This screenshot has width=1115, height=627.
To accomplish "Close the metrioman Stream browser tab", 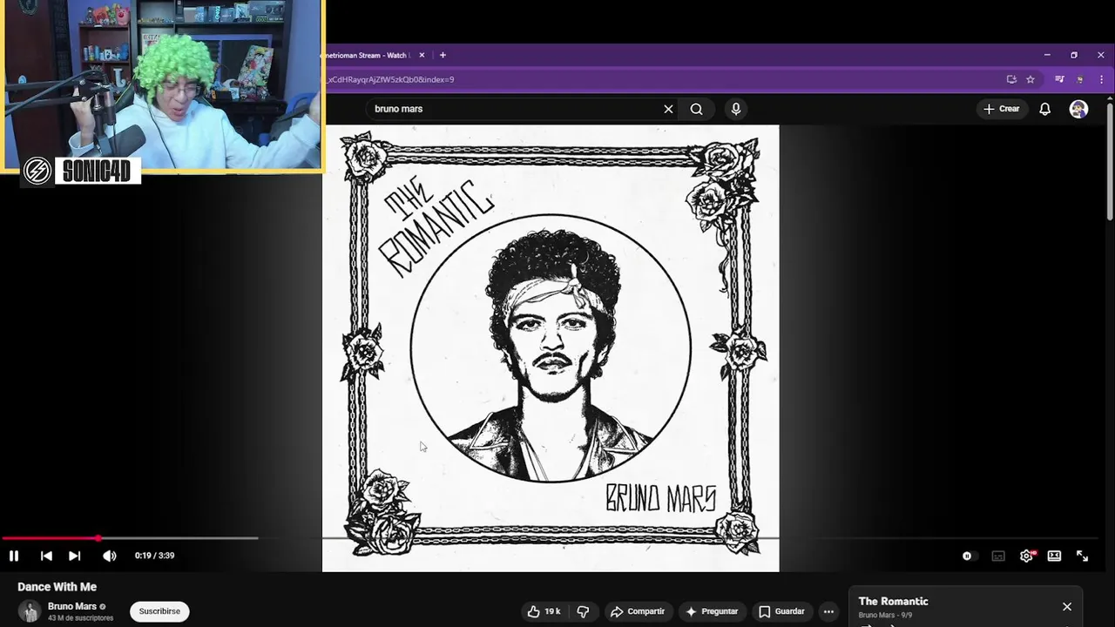I will point(422,55).
